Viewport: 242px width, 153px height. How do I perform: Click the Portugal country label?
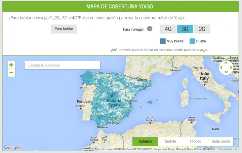pos(84,102)
